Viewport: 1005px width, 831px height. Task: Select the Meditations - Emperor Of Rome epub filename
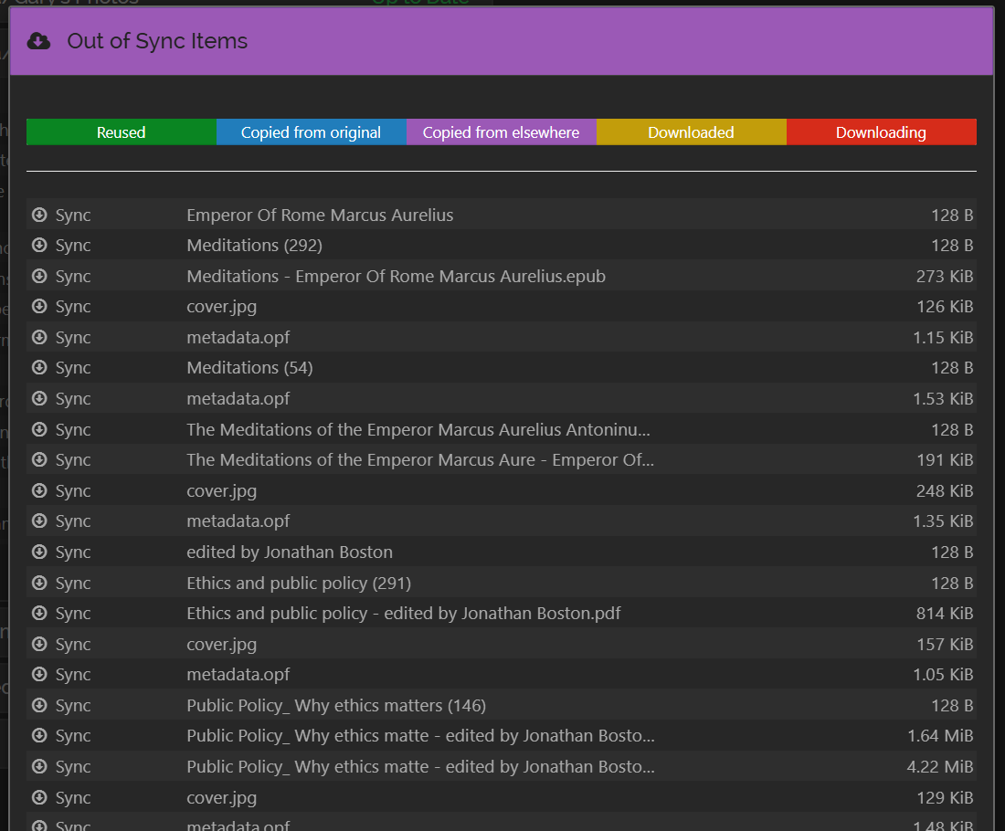pyautogui.click(x=396, y=277)
